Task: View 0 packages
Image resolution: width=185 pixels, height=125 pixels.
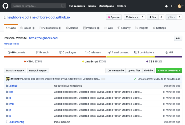Action: click(x=68, y=52)
